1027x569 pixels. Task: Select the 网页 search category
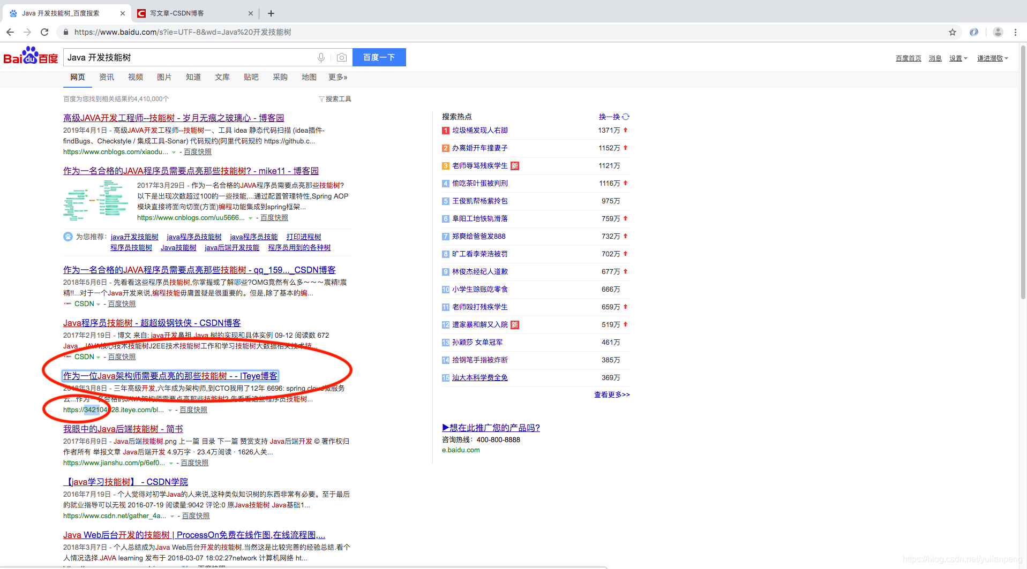click(x=78, y=78)
